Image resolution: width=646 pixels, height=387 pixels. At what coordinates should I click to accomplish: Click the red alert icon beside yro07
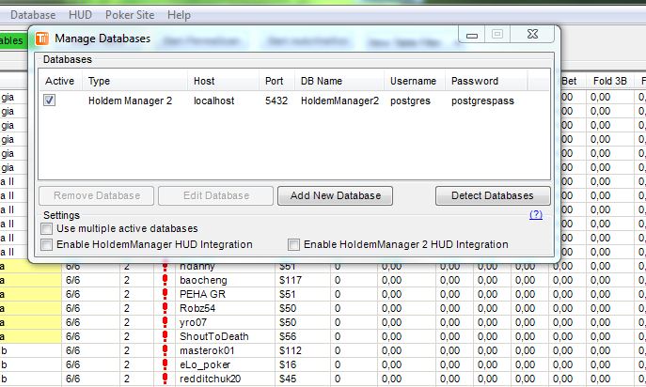165,322
